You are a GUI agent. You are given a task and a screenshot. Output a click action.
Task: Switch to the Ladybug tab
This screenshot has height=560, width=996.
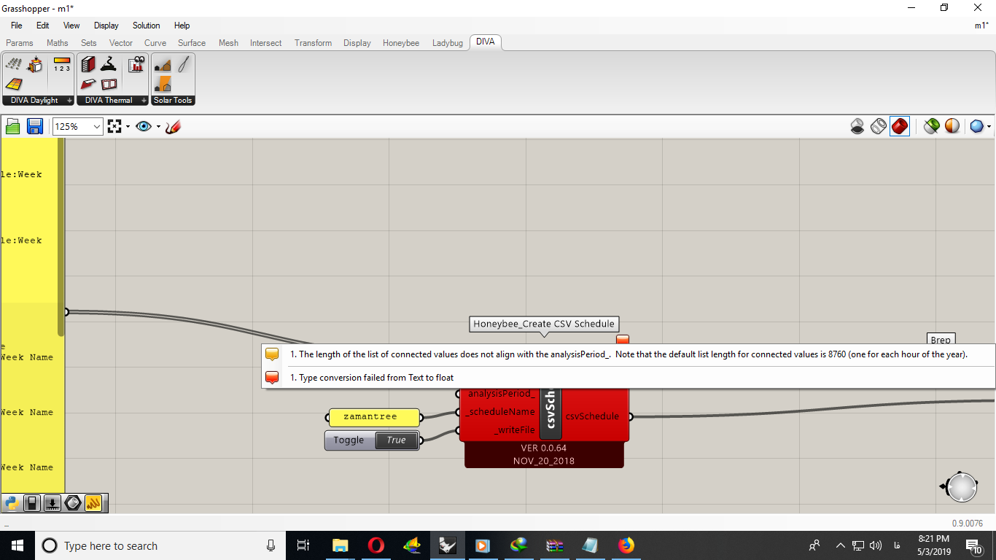tap(447, 43)
